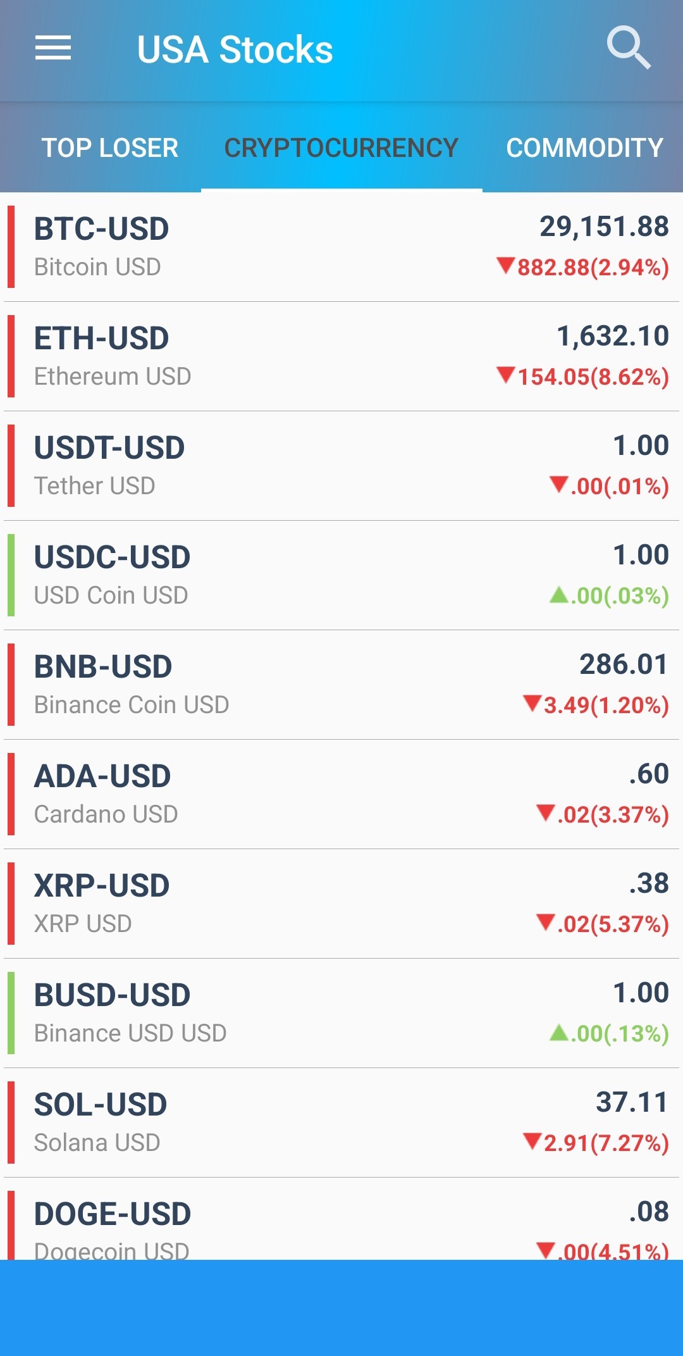Open the Ethereum USD row
Viewport: 683px width, 1356px height.
pyautogui.click(x=341, y=356)
